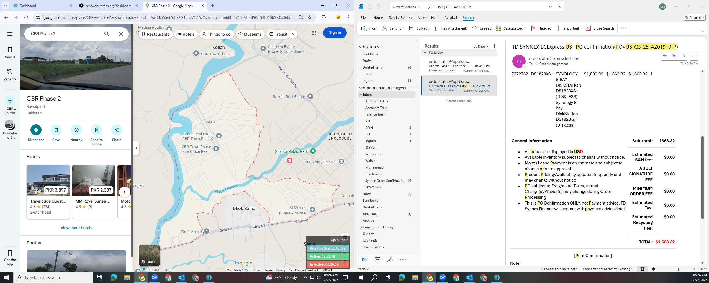Collapse the Favorites folder group
This screenshot has height=283, width=709.
pos(361,47)
